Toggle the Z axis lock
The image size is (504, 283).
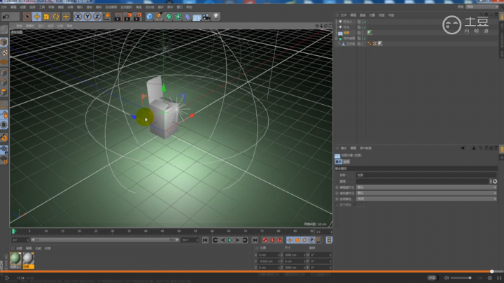(97, 16)
